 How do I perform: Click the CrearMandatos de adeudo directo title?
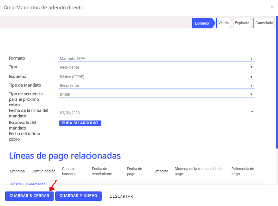tap(44, 8)
